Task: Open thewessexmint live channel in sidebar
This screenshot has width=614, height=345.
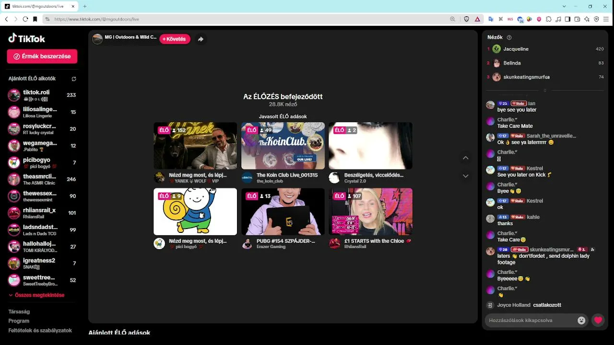Action: pos(42,196)
